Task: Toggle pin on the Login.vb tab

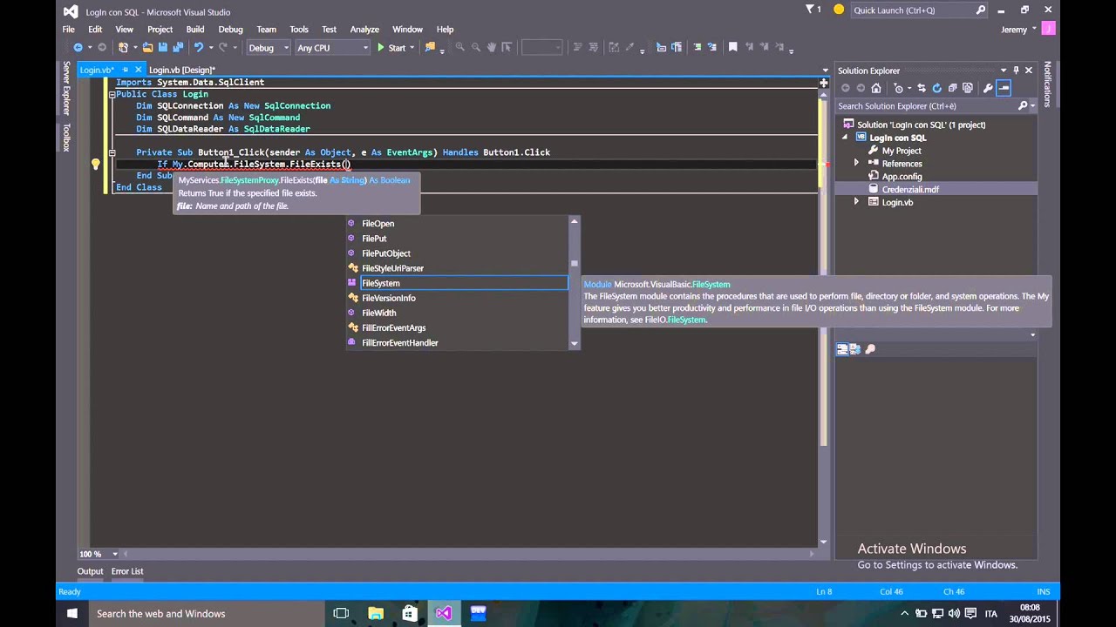Action: (x=125, y=70)
